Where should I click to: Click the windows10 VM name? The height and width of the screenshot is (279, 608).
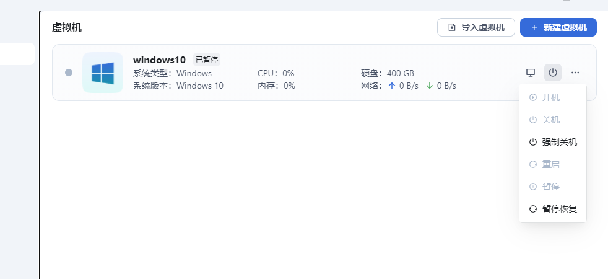(x=159, y=60)
